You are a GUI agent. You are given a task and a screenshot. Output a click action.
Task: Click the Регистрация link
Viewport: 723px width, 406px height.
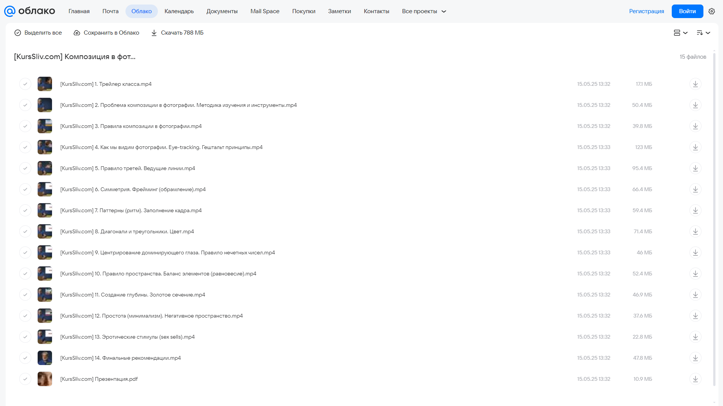(647, 11)
